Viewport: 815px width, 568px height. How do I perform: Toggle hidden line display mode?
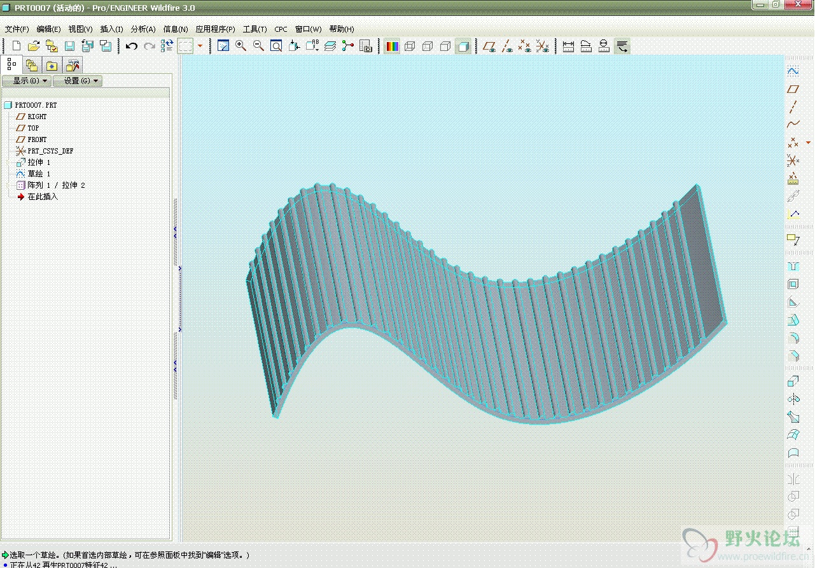[428, 46]
